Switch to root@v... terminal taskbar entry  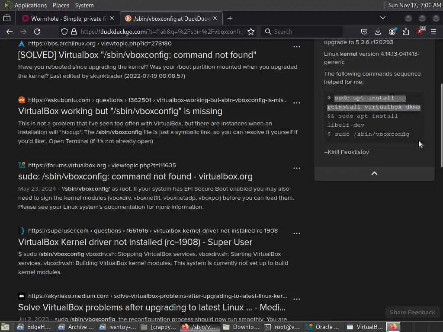[x=282, y=327]
